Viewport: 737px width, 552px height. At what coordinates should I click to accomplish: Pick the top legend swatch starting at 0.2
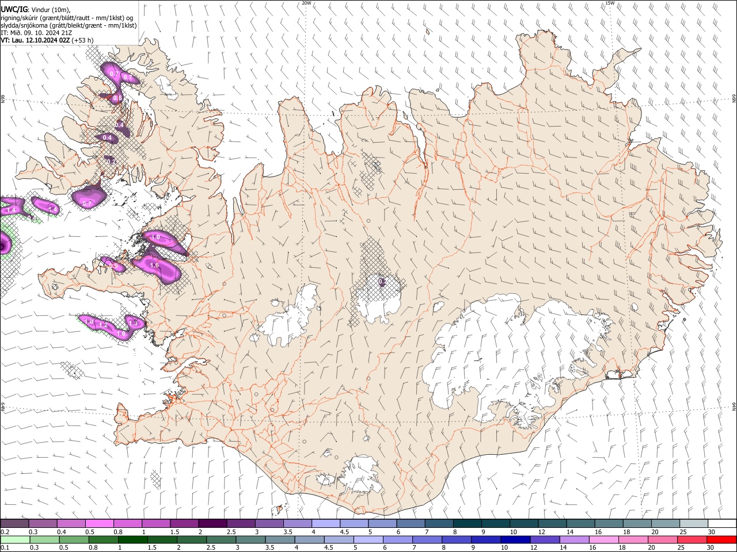[14, 523]
